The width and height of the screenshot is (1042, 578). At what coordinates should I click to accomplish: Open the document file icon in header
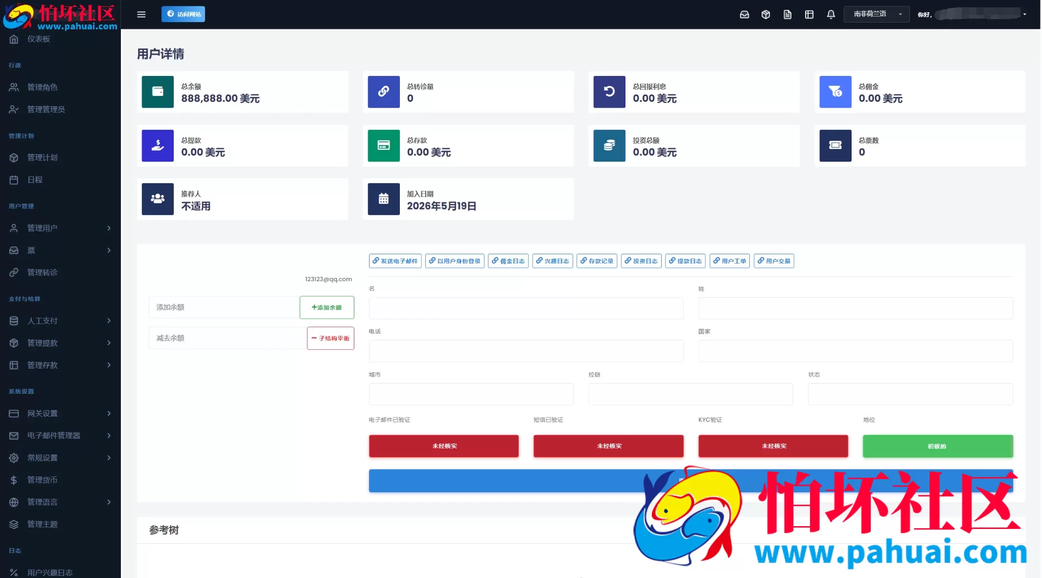(x=787, y=14)
